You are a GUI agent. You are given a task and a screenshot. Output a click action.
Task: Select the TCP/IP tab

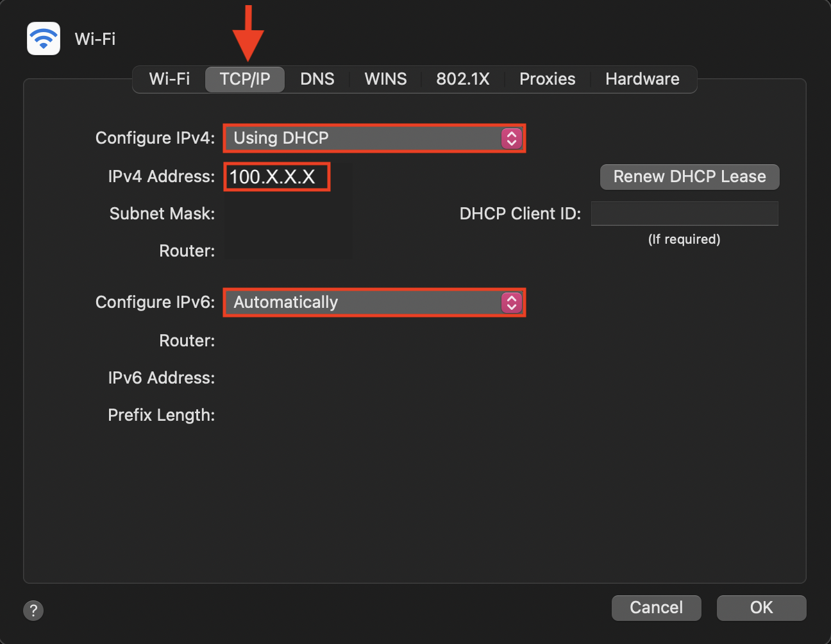pyautogui.click(x=245, y=80)
